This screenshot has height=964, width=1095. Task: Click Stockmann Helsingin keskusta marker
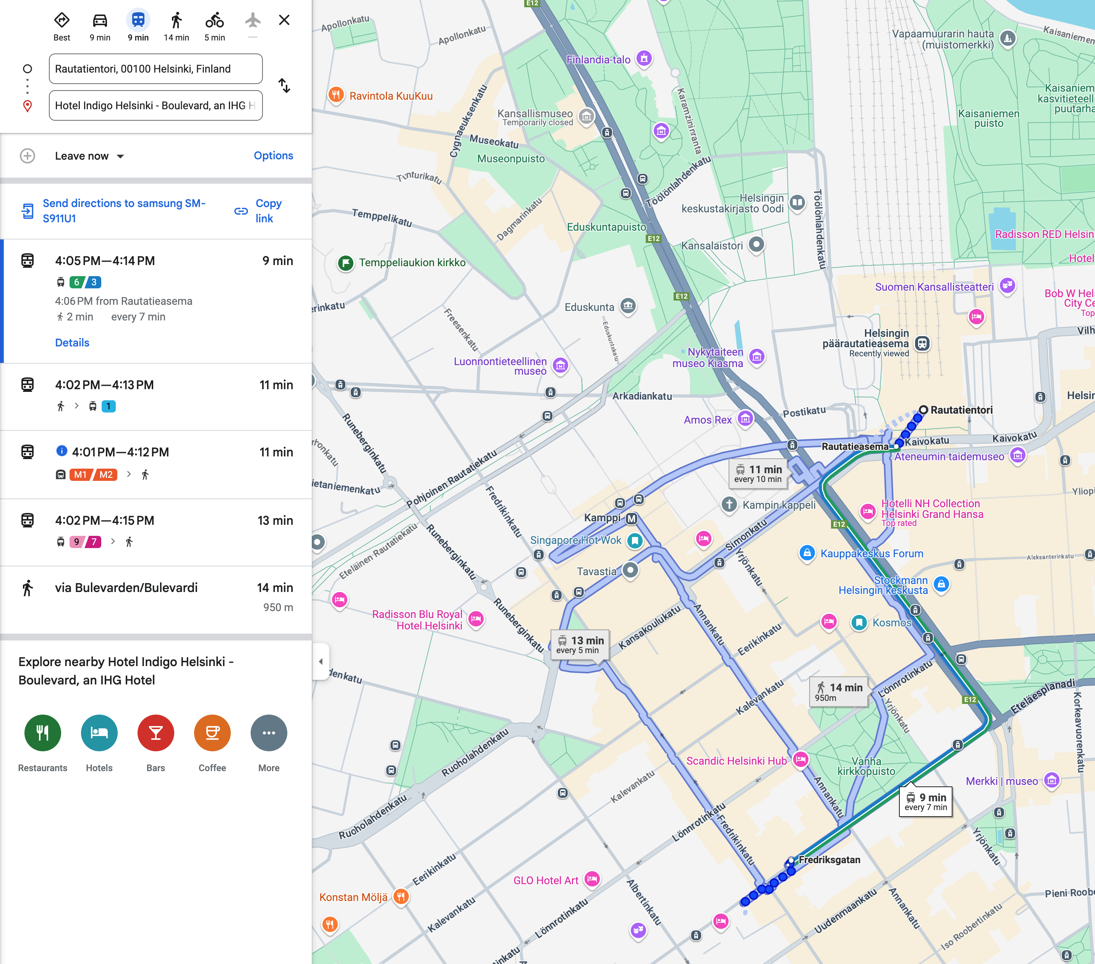pyautogui.click(x=941, y=584)
